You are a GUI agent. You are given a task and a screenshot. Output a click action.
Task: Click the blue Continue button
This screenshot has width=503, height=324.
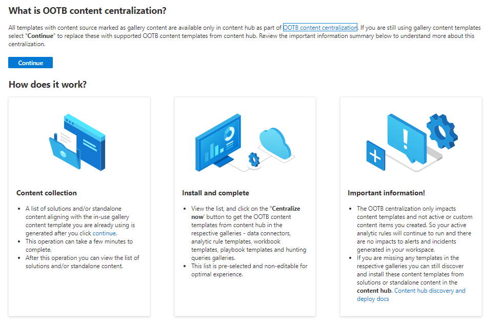click(30, 63)
